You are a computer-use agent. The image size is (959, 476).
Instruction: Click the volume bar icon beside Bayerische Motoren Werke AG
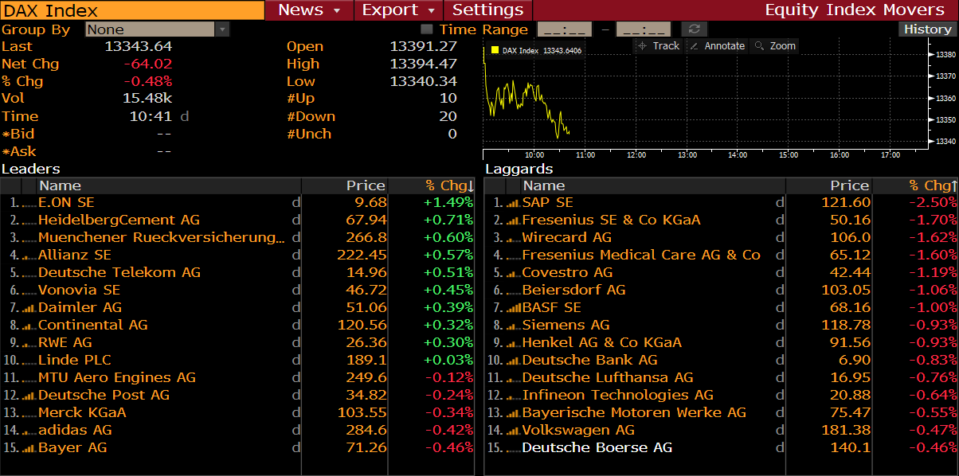point(512,413)
